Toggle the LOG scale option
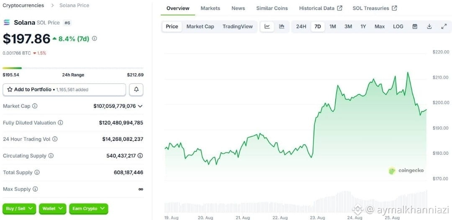 click(398, 26)
